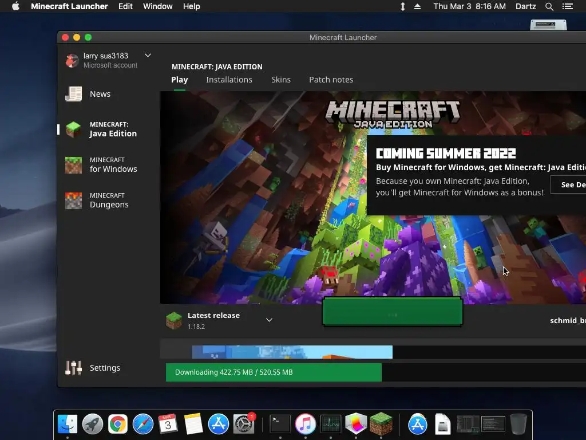
Task: Expand the Latest release version dropdown
Action: pyautogui.click(x=269, y=320)
